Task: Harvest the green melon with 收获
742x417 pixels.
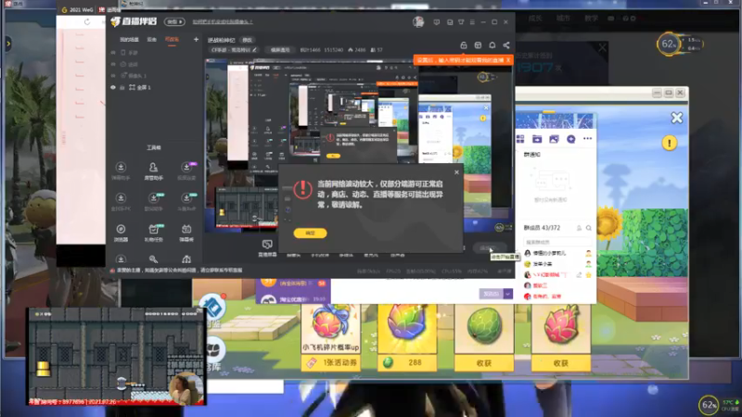Action: pyautogui.click(x=483, y=363)
